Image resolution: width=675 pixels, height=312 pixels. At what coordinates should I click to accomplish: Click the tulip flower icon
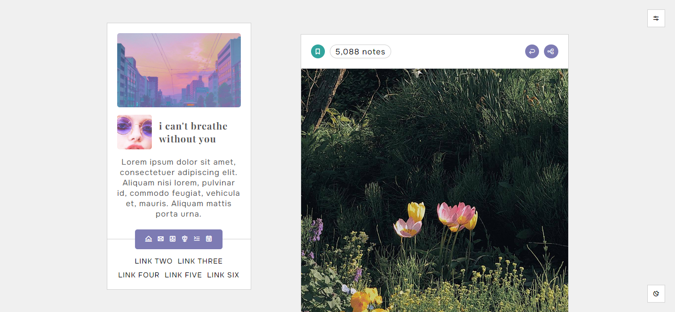click(185, 239)
